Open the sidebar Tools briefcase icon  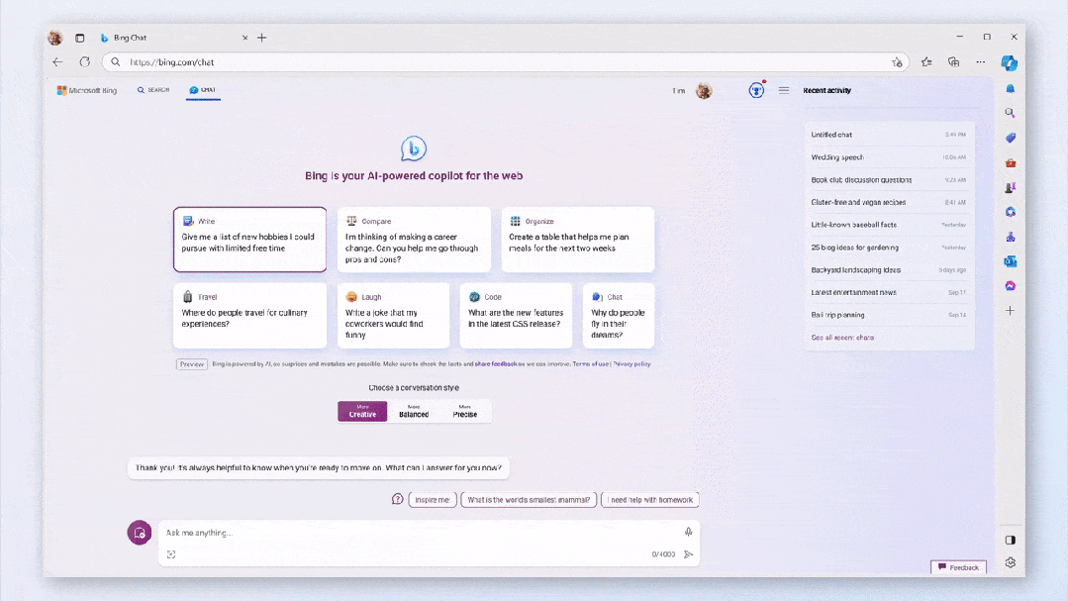pyautogui.click(x=1011, y=162)
